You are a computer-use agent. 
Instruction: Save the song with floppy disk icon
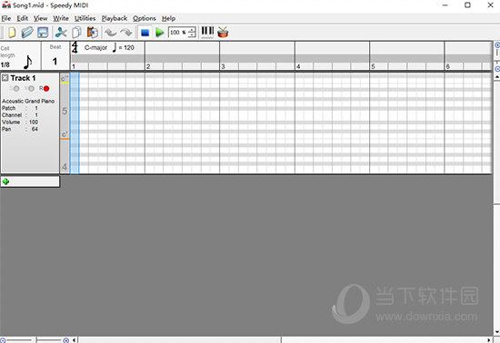(43, 33)
